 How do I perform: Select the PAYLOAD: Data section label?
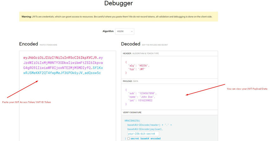click(x=131, y=81)
